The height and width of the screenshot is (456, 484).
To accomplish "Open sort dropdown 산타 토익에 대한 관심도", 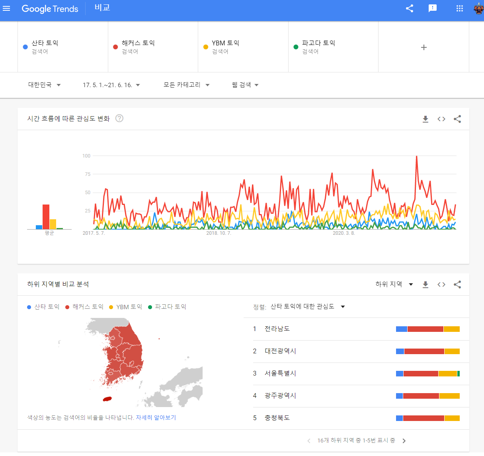I will coord(308,306).
